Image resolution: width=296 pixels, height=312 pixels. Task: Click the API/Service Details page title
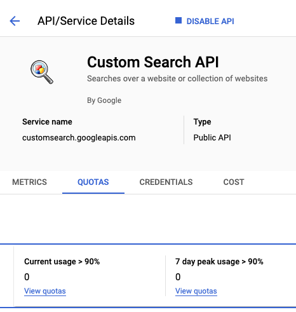(x=86, y=21)
